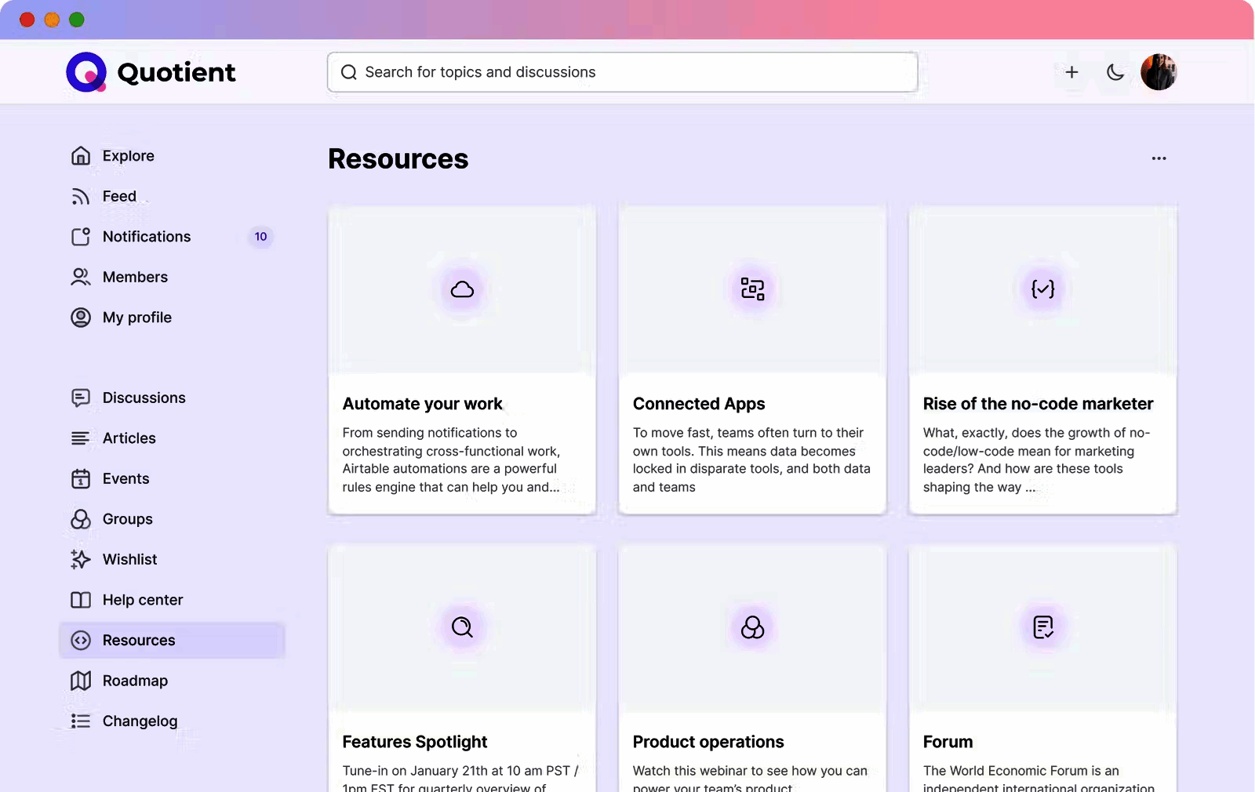Viewport: 1255px width, 792px height.
Task: Toggle dark mode with the moon icon
Action: pos(1115,71)
